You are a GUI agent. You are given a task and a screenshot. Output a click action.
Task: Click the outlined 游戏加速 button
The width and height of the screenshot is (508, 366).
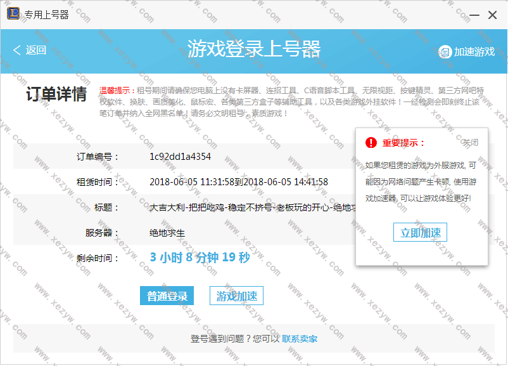[x=236, y=296]
